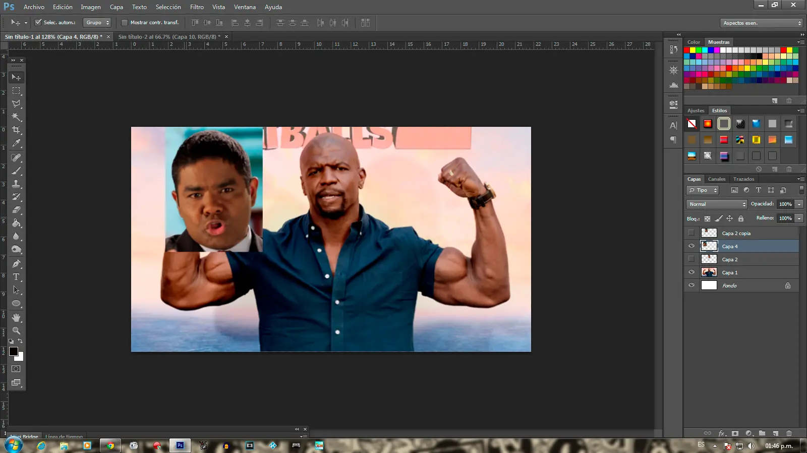Viewport: 807px width, 453px height.
Task: Select the Crop tool
Action: point(16,130)
